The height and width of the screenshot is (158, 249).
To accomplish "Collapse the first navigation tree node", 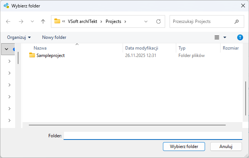I will [x=7, y=49].
